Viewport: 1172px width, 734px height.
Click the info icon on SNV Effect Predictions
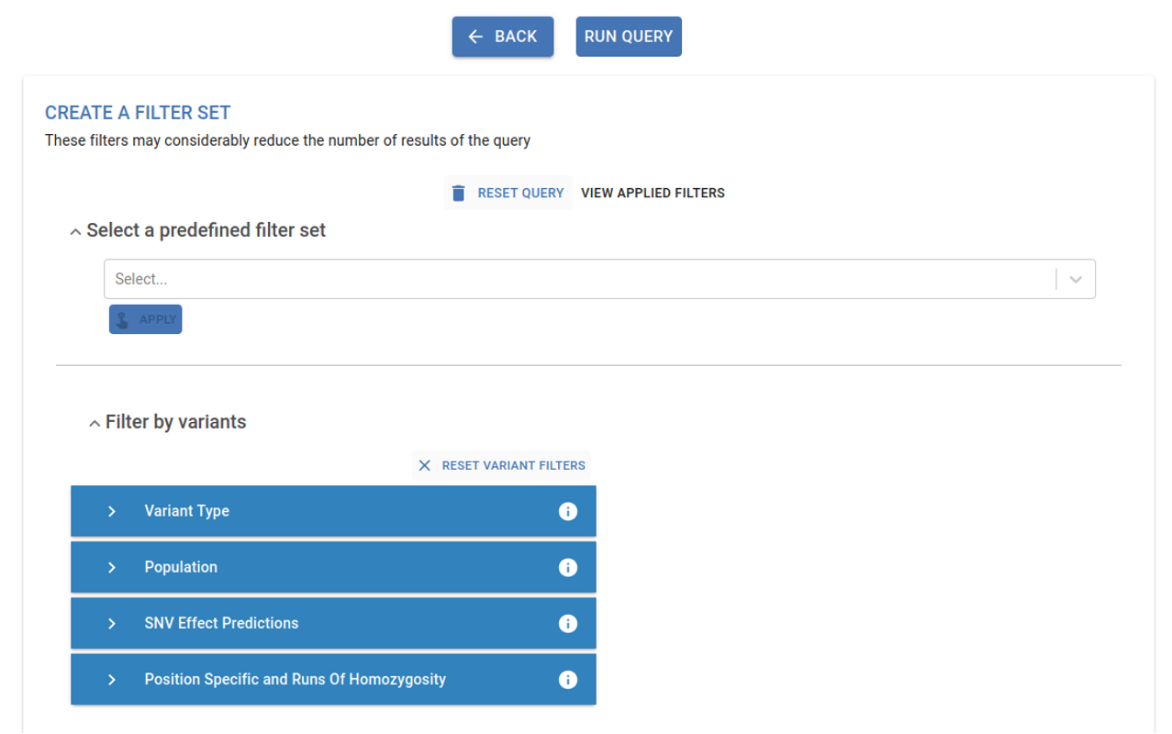click(568, 623)
